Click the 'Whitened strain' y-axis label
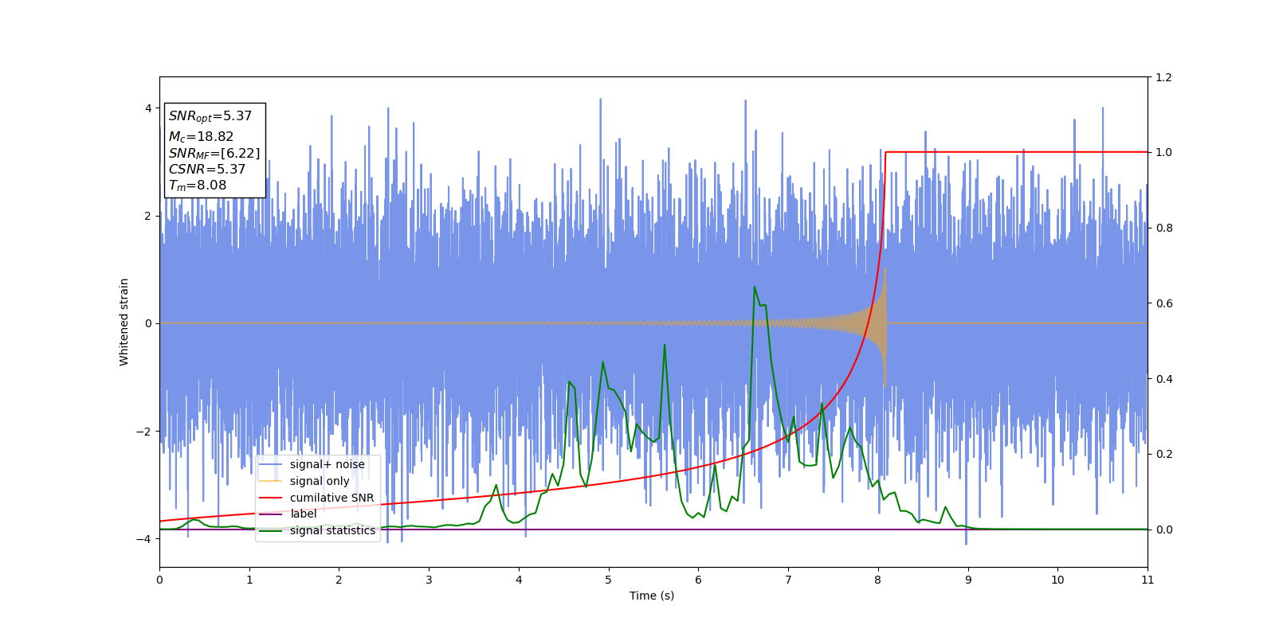The height and width of the screenshot is (637, 1275). pos(124,322)
